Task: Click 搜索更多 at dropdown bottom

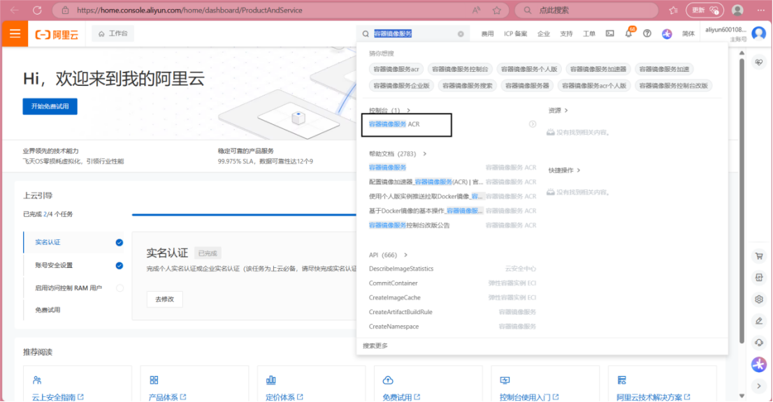Action: 375,346
